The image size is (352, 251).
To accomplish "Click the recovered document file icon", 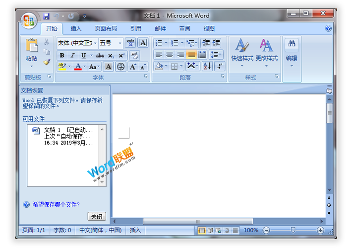I will pos(36,131).
